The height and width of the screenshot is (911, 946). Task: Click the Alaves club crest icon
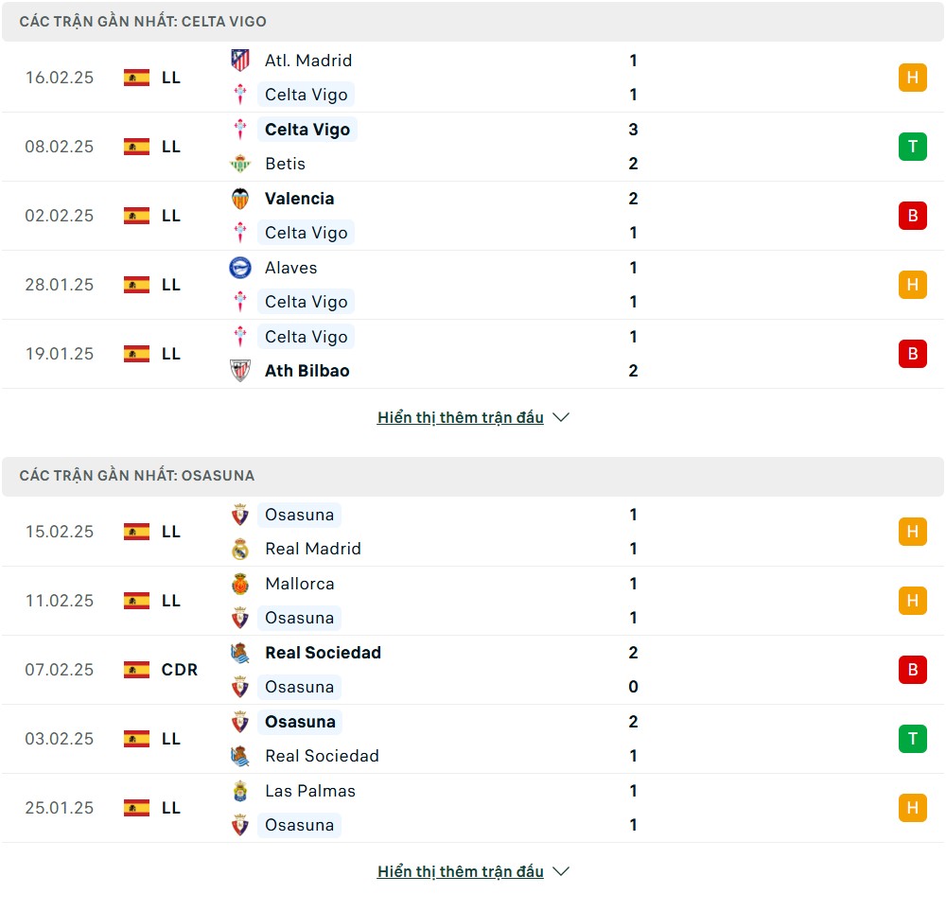pos(240,268)
